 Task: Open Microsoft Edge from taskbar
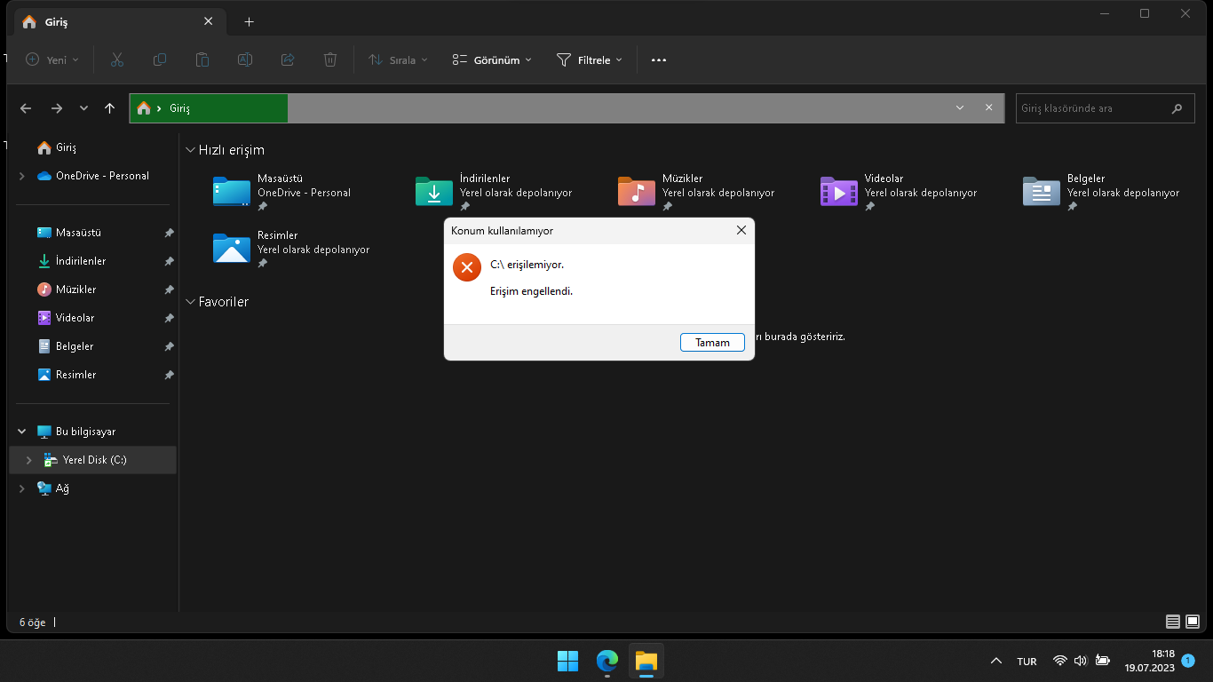pos(606,661)
